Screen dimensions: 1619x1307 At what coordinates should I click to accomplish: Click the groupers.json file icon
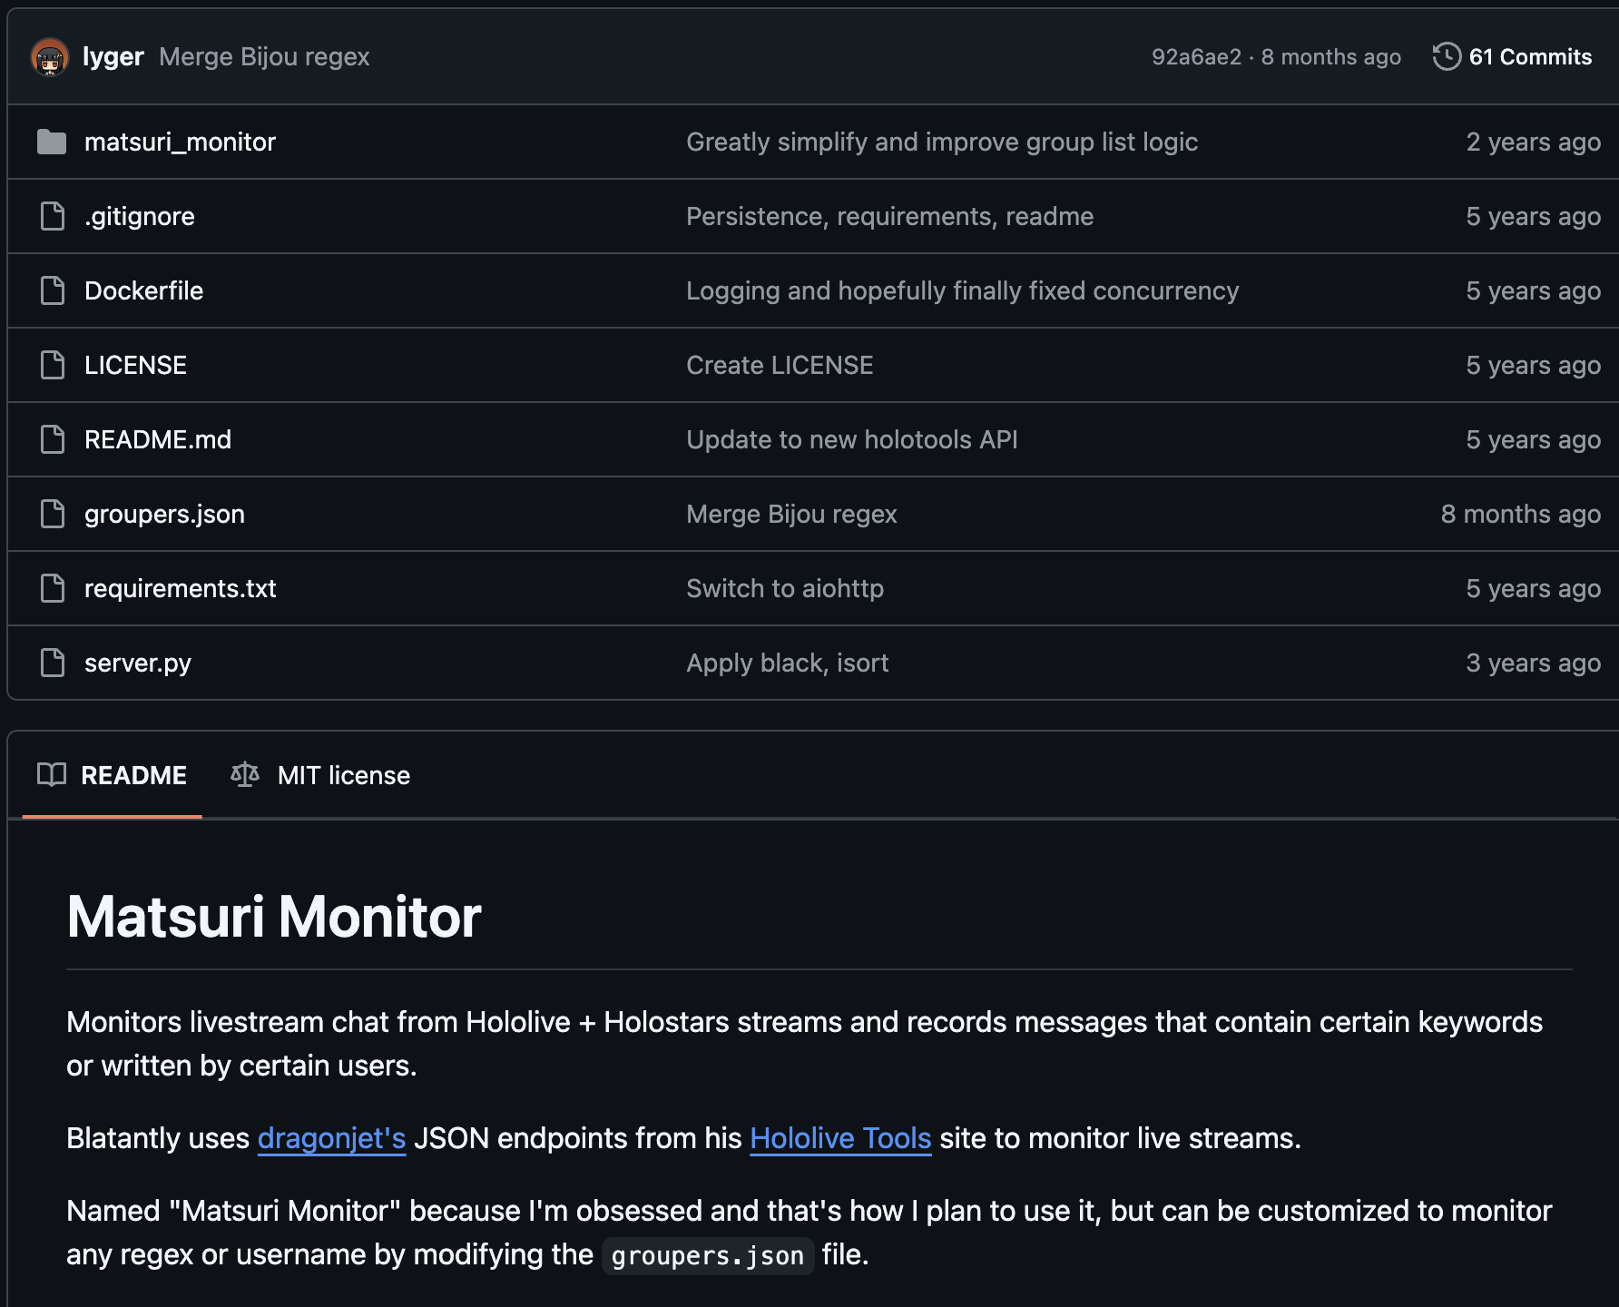point(53,515)
